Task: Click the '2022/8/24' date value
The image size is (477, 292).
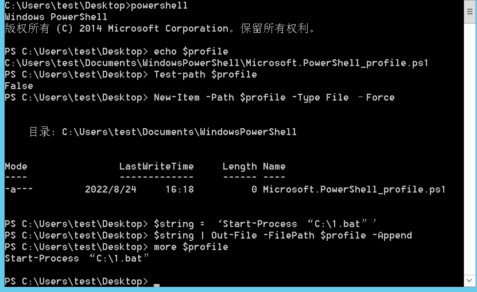Action: point(111,190)
